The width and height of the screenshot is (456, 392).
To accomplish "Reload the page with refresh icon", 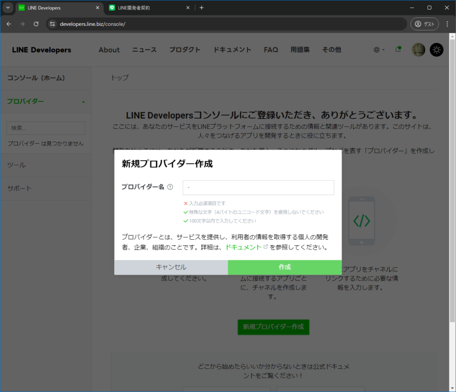I will tap(36, 24).
